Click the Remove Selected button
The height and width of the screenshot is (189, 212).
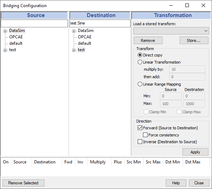pos(23,183)
